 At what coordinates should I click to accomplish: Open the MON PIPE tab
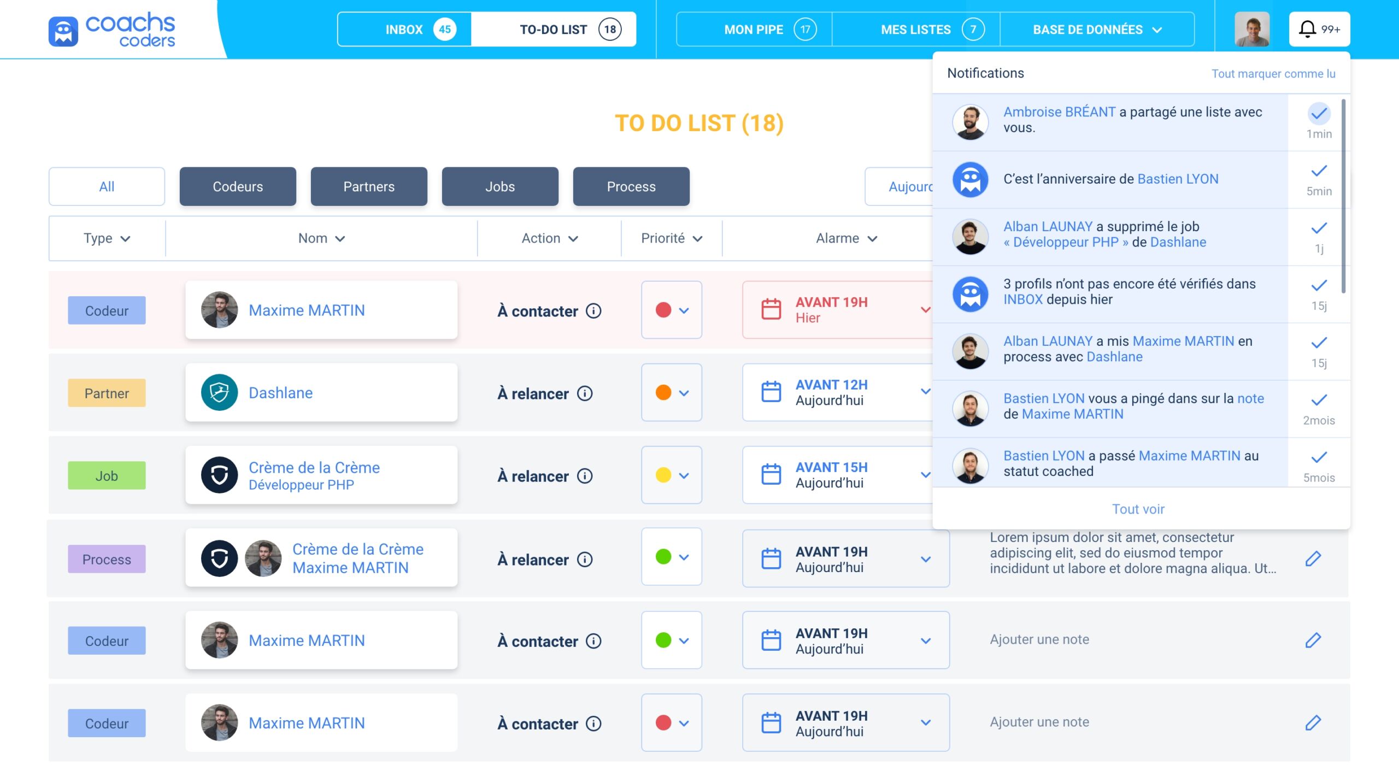pyautogui.click(x=754, y=30)
